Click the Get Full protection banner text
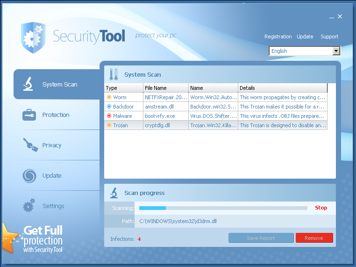The image size is (356, 267). (43, 239)
